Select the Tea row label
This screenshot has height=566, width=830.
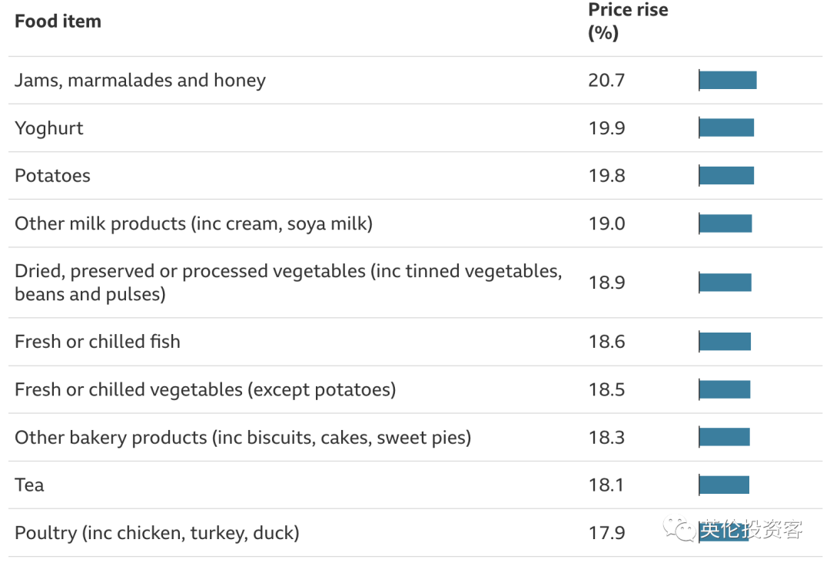coord(29,485)
